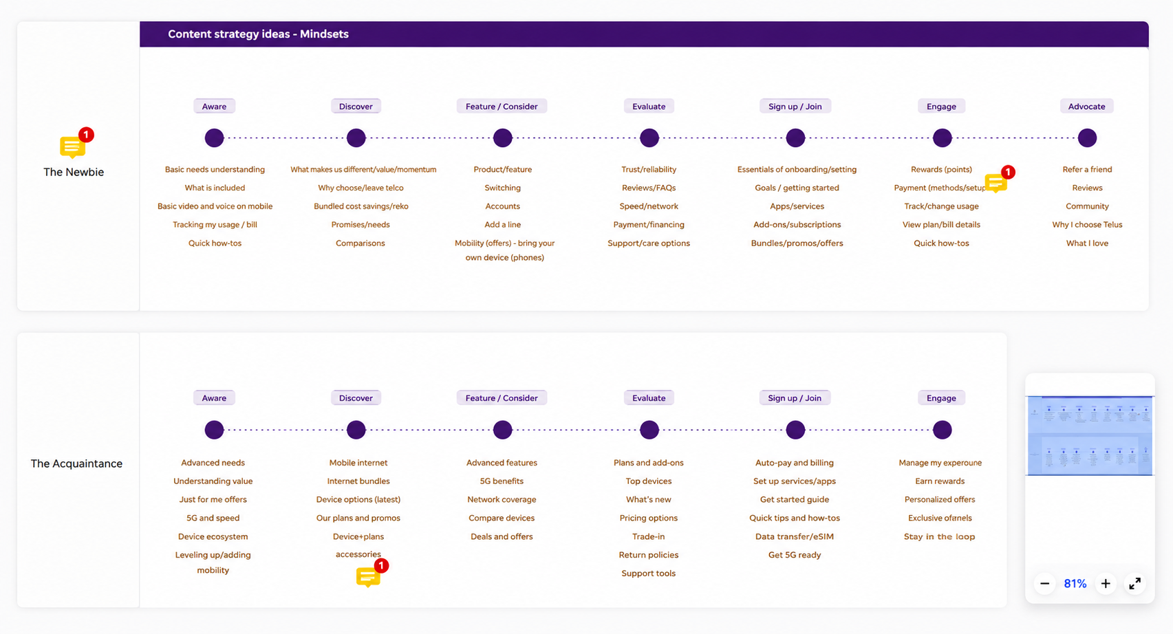Select the Newbie Evaluate stage label
The width and height of the screenshot is (1173, 634).
649,107
